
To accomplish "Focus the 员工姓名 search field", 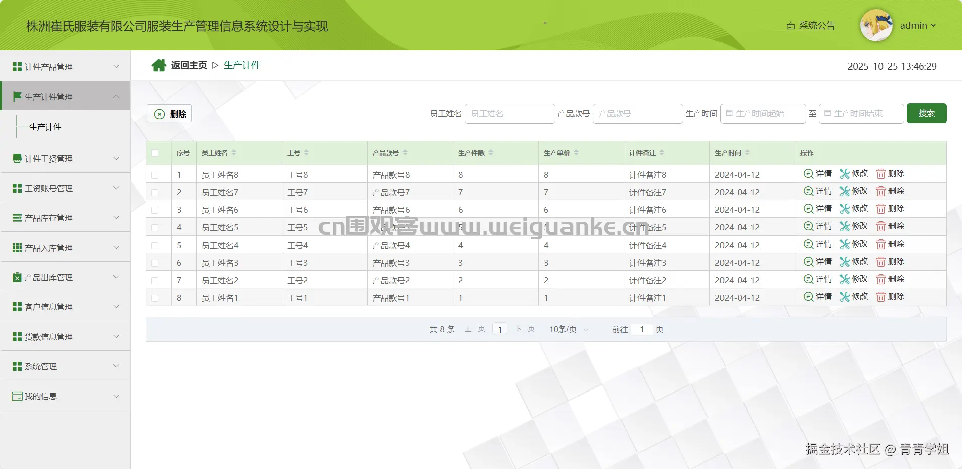I will point(510,113).
